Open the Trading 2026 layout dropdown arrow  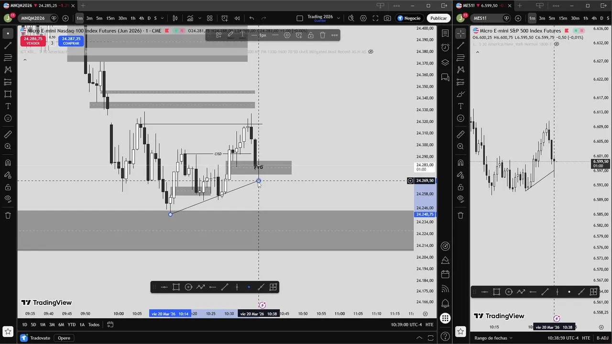(x=339, y=18)
